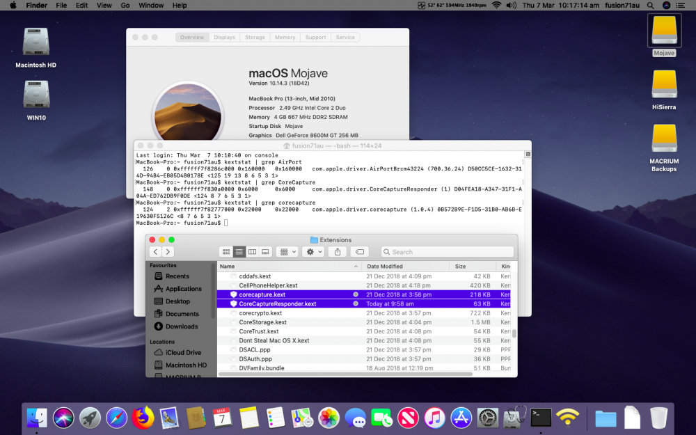Select corecrypto.kext file row
This screenshot has height=435, width=696.
tap(363, 313)
